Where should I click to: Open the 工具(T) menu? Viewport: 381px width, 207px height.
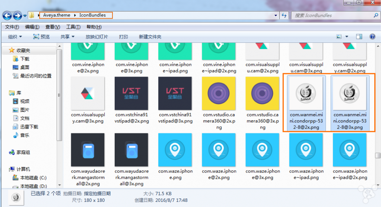[x=73, y=27]
